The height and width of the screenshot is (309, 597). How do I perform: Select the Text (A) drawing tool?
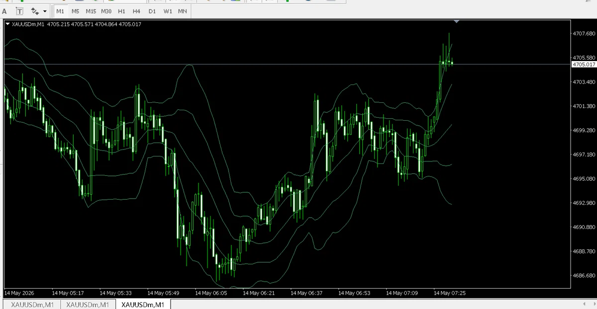click(4, 11)
